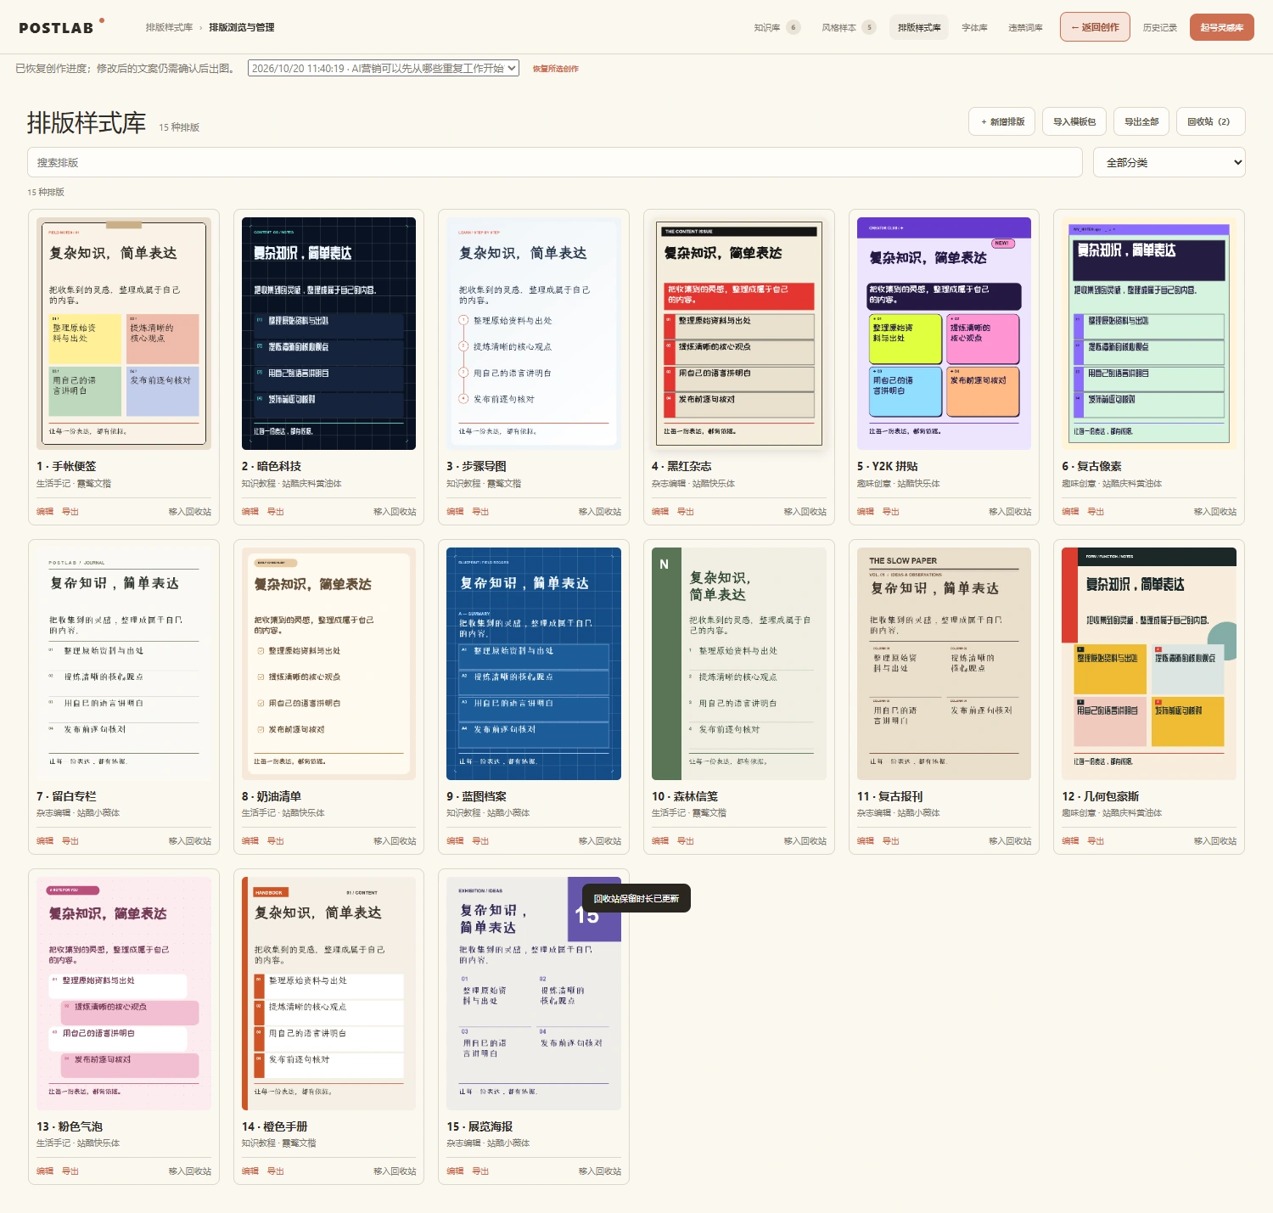Open the 违禁词库 tab
The width and height of the screenshot is (1273, 1213).
[x=1025, y=27]
